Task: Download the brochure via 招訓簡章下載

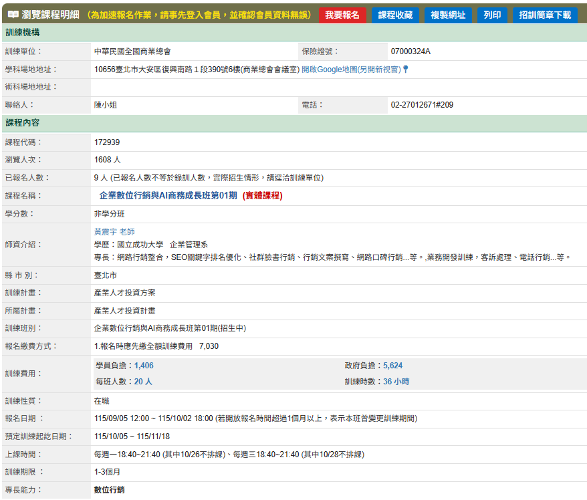Action: (x=545, y=15)
